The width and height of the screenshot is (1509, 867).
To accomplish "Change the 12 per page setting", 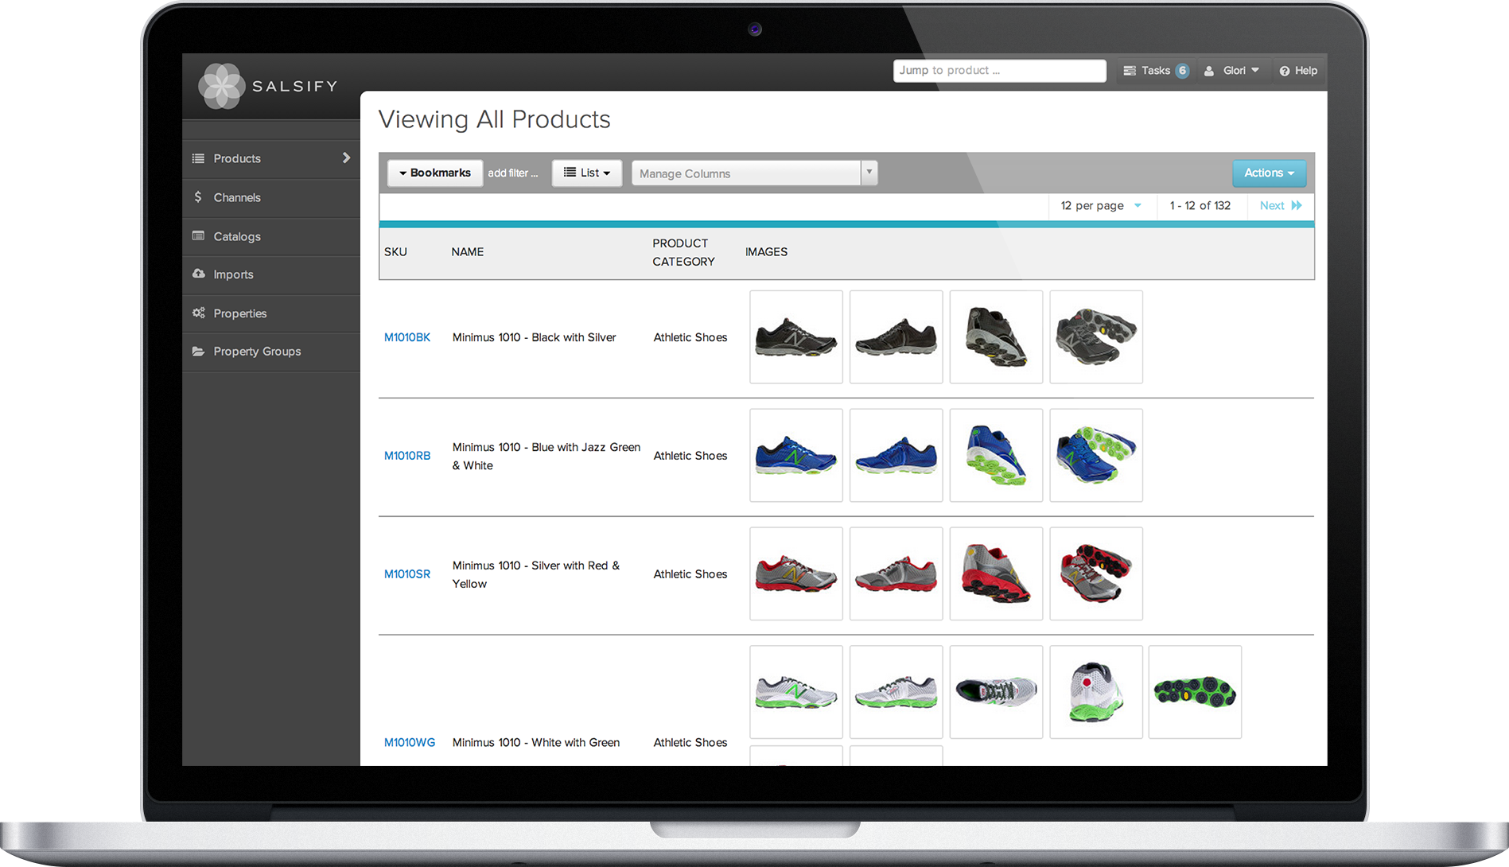I will point(1101,205).
